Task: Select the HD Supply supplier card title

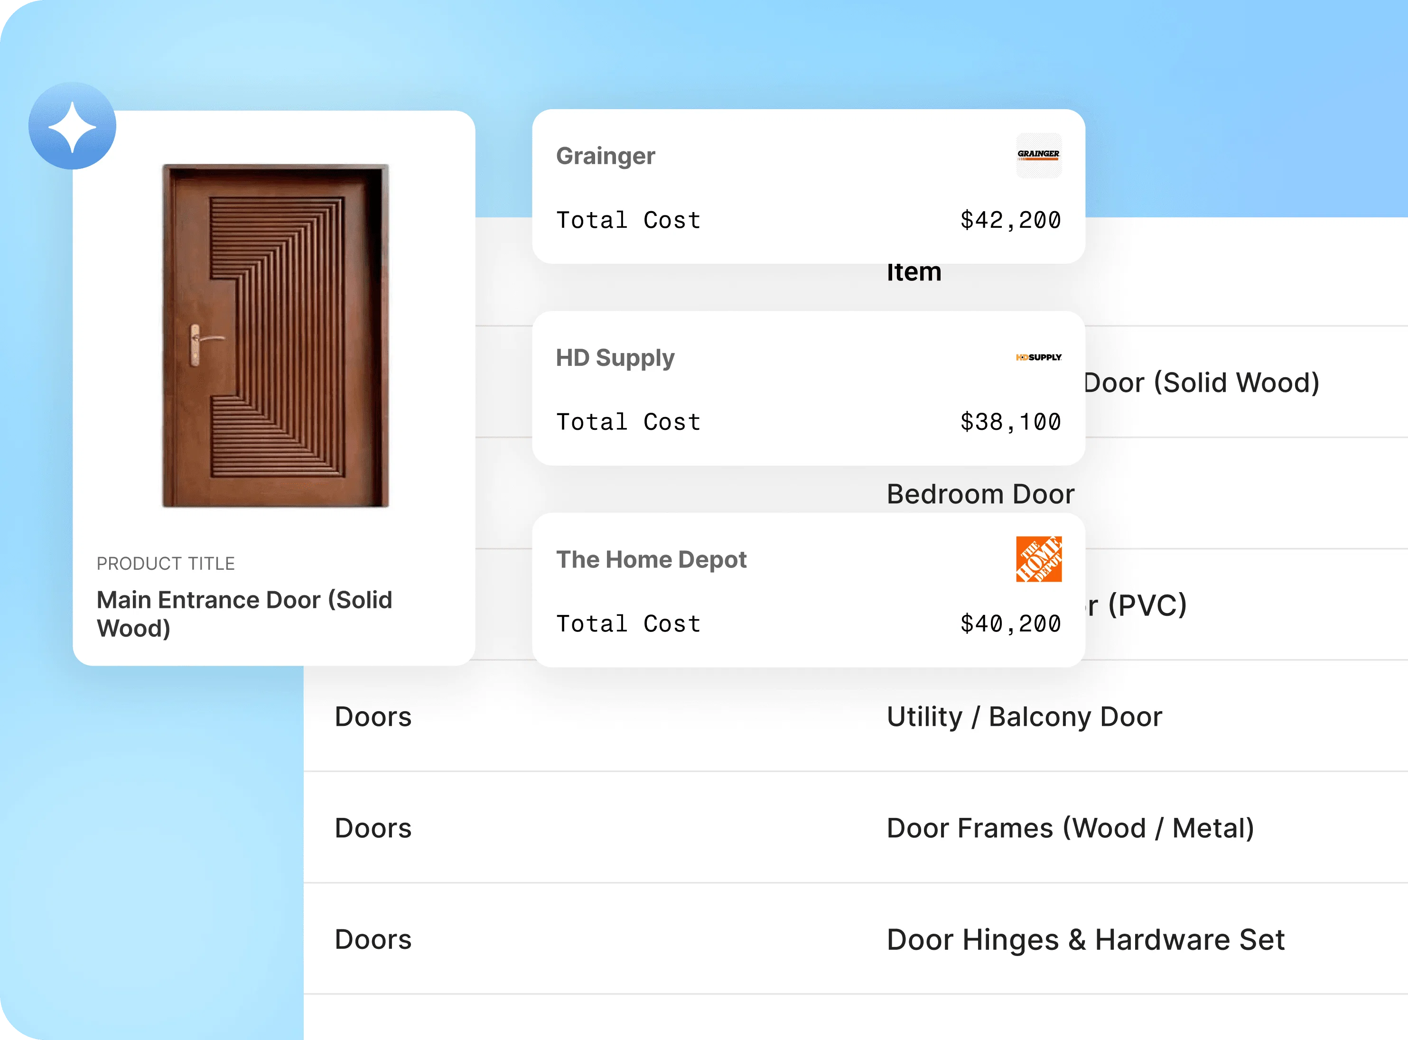Action: 615,358
